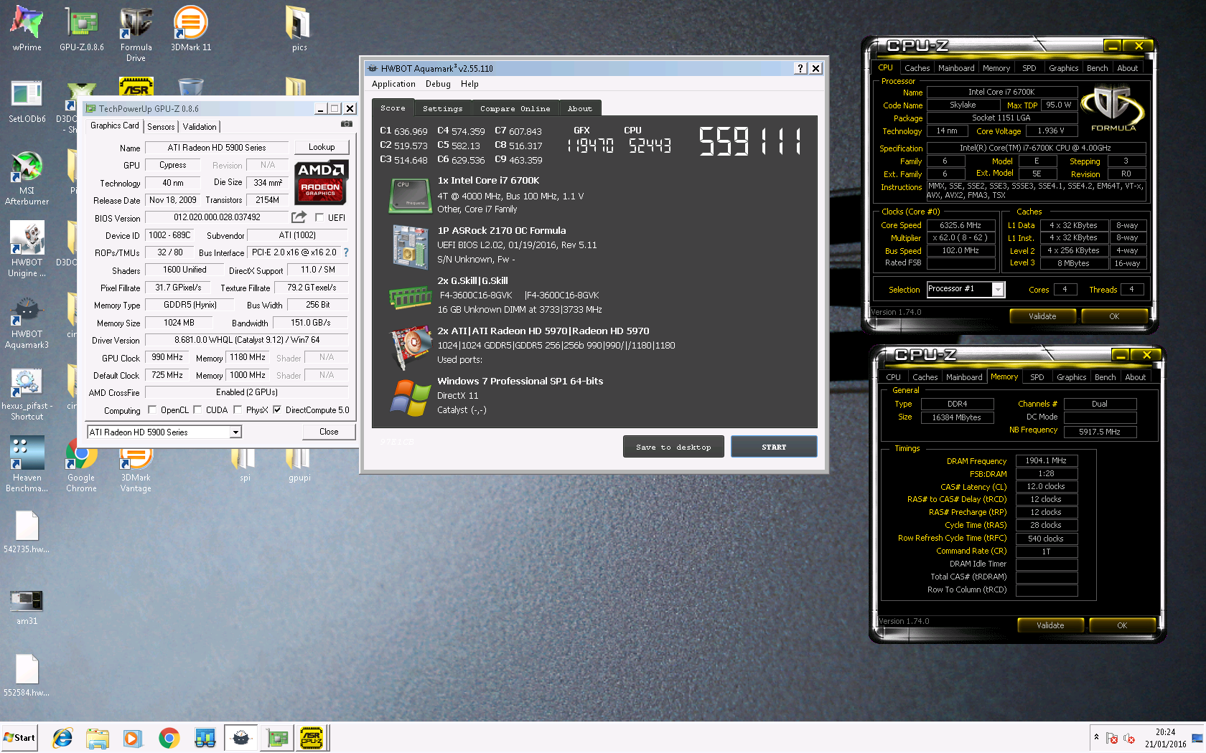Click the GPU-Z screenshot camera icon
The image size is (1206, 753).
[346, 124]
